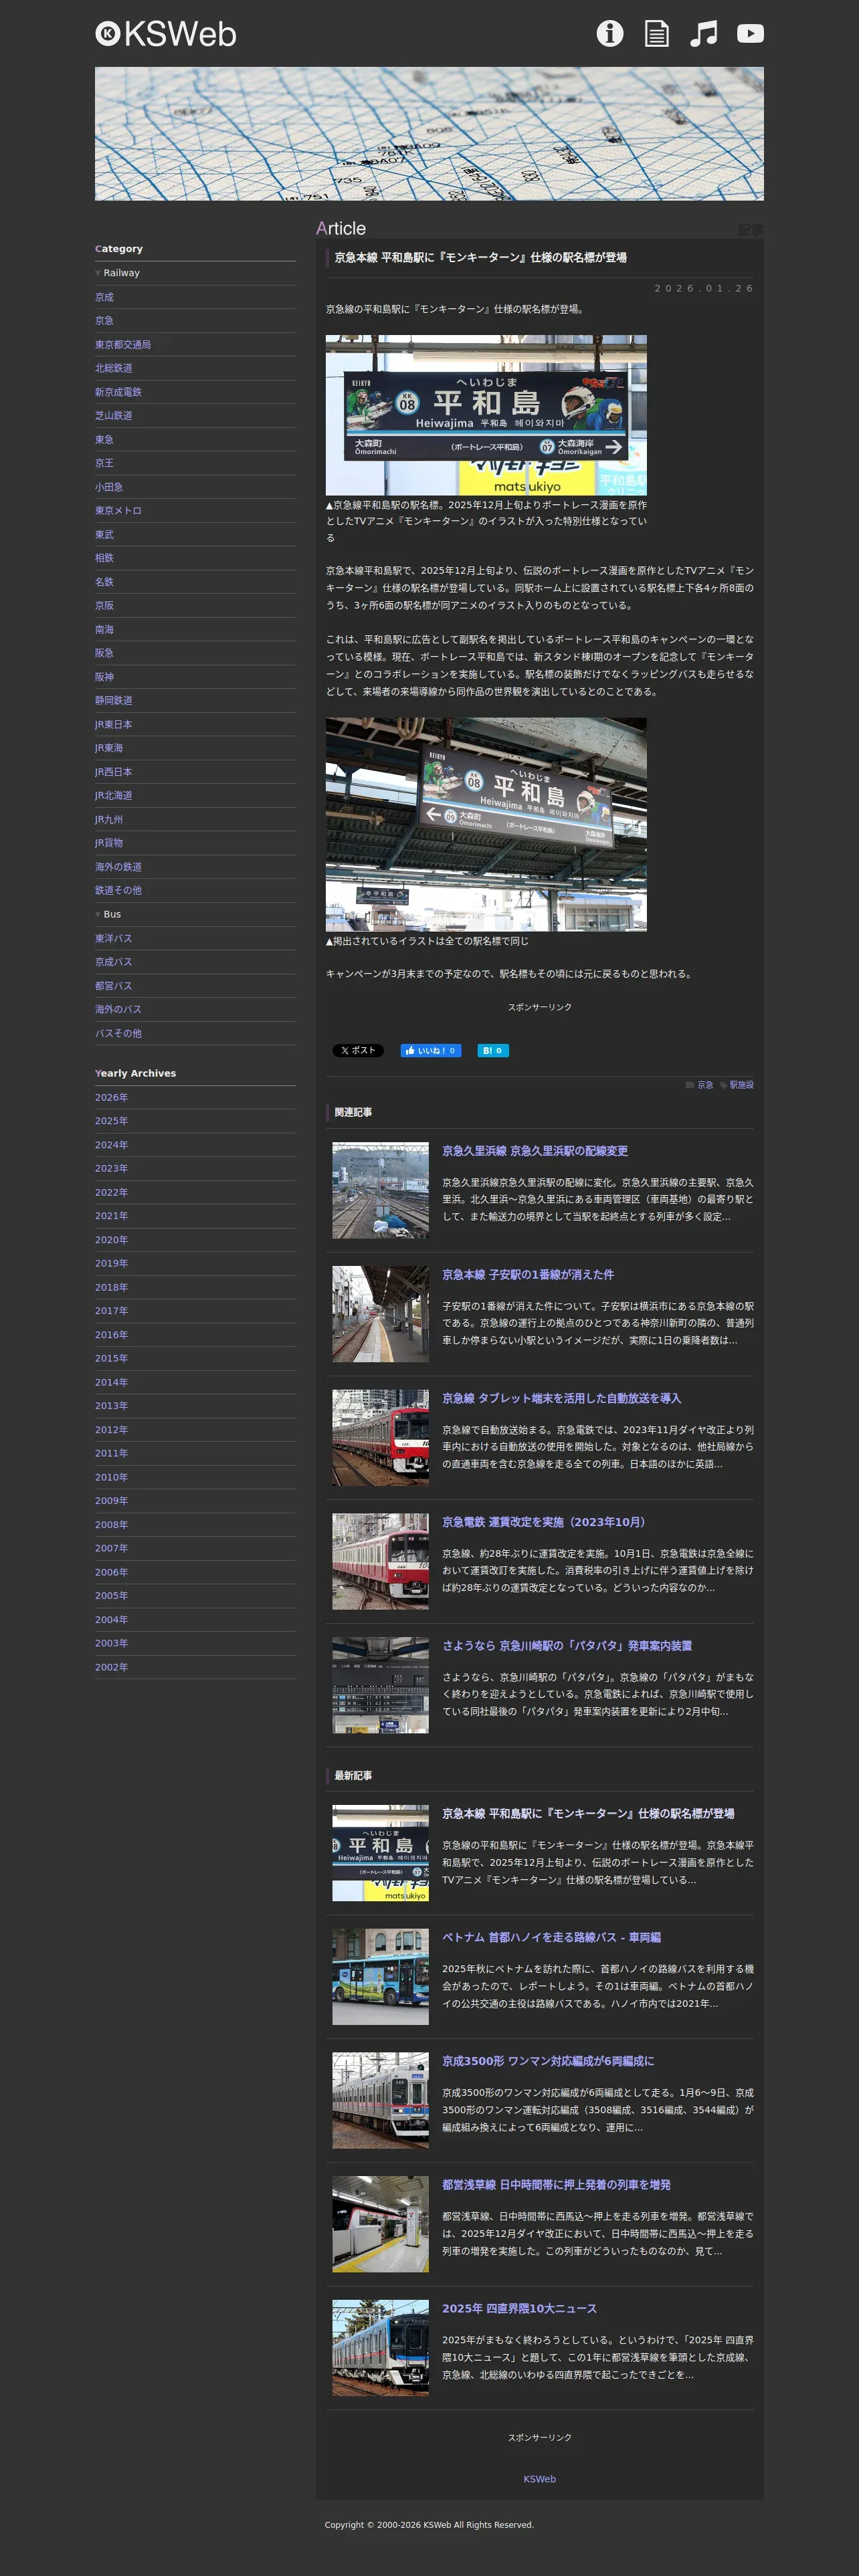Viewport: 859px width, 2576px height.
Task: Open thumbnail of 子安駅の1番線 article
Action: coord(380,1314)
